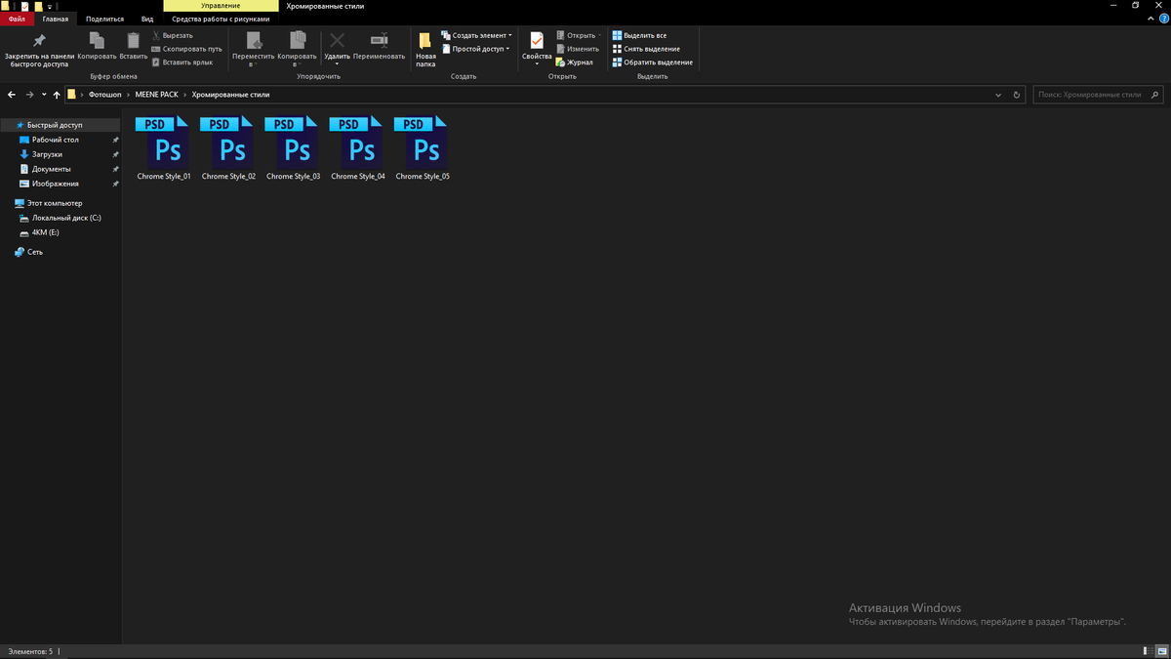
Task: Select the Chrome Style_05 PSD file
Action: (423, 148)
